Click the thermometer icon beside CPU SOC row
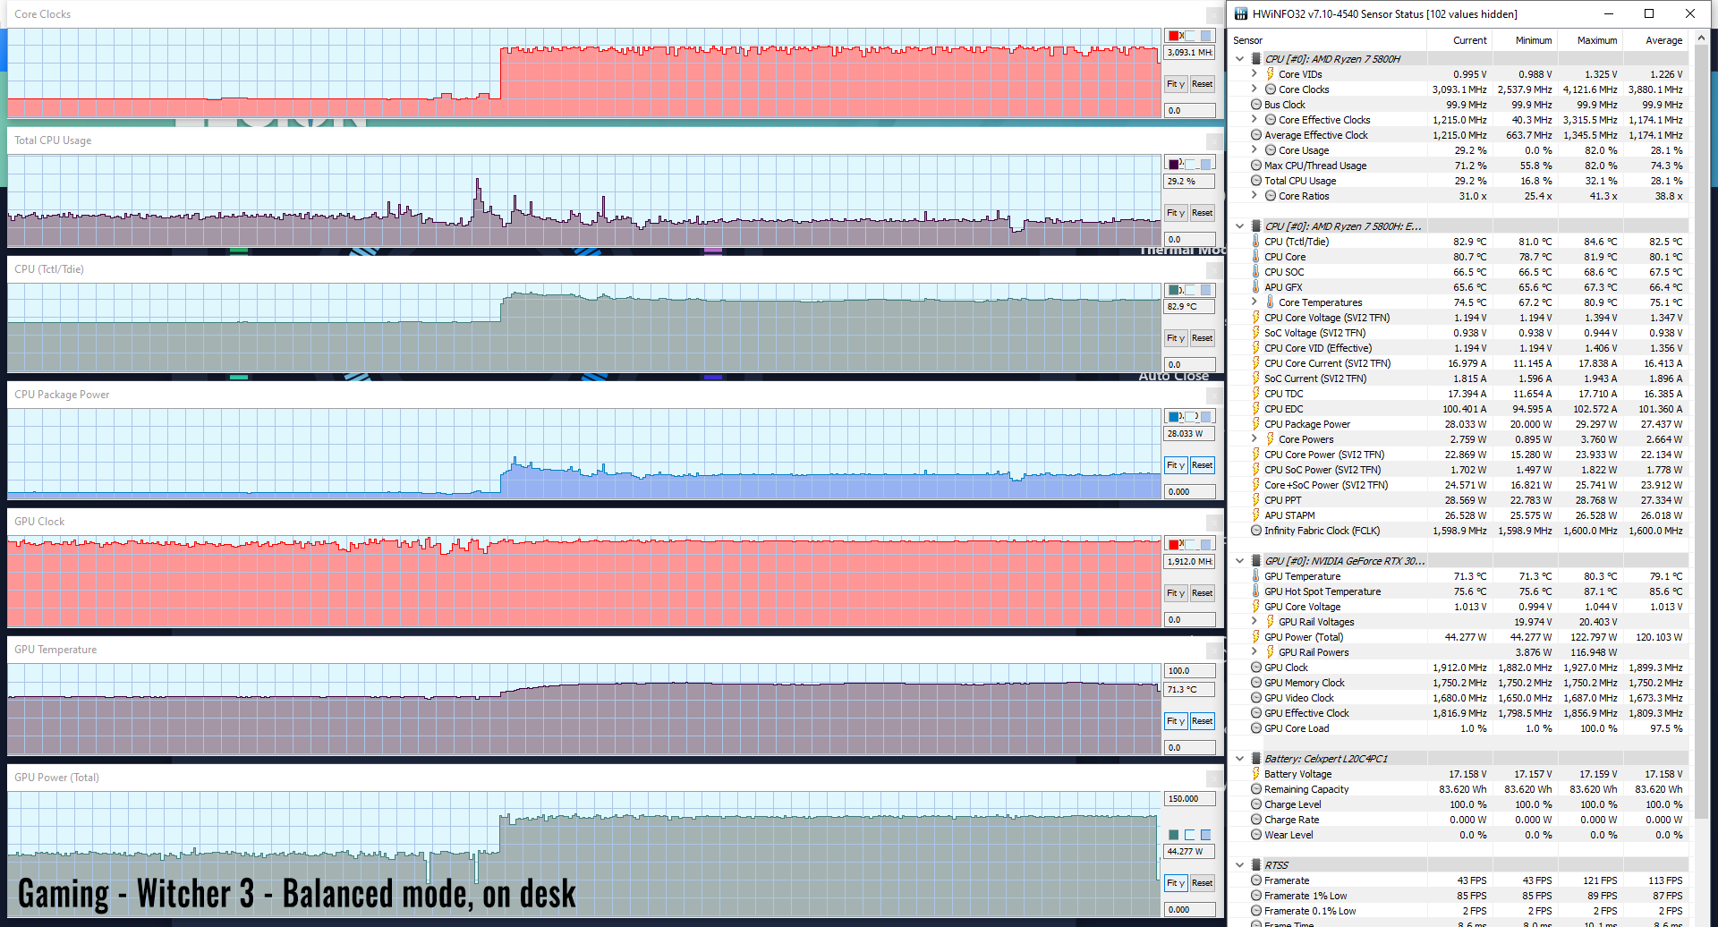The image size is (1718, 927). point(1256,272)
